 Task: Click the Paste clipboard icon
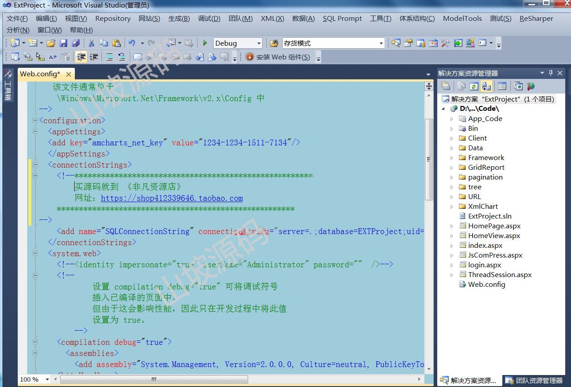(117, 43)
